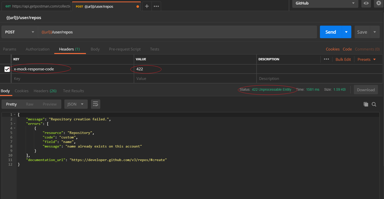The image size is (384, 199).
Task: Uncheck the x-mock-response-code header checkbox
Action: (x=7, y=69)
